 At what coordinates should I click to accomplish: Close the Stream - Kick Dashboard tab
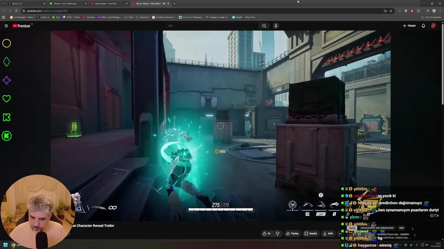click(x=86, y=3)
